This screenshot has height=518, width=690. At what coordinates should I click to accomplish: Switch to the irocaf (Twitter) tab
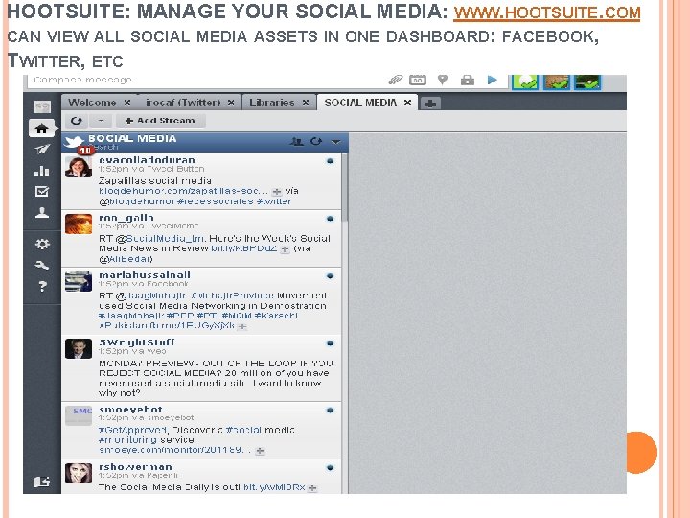coord(183,103)
